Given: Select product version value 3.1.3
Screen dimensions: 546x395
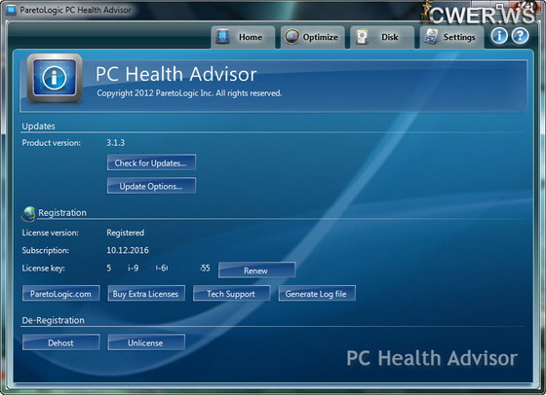Looking at the screenshot, I should coord(116,142).
